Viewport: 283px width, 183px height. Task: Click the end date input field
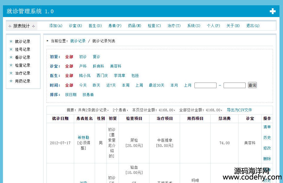pyautogui.click(x=234, y=85)
